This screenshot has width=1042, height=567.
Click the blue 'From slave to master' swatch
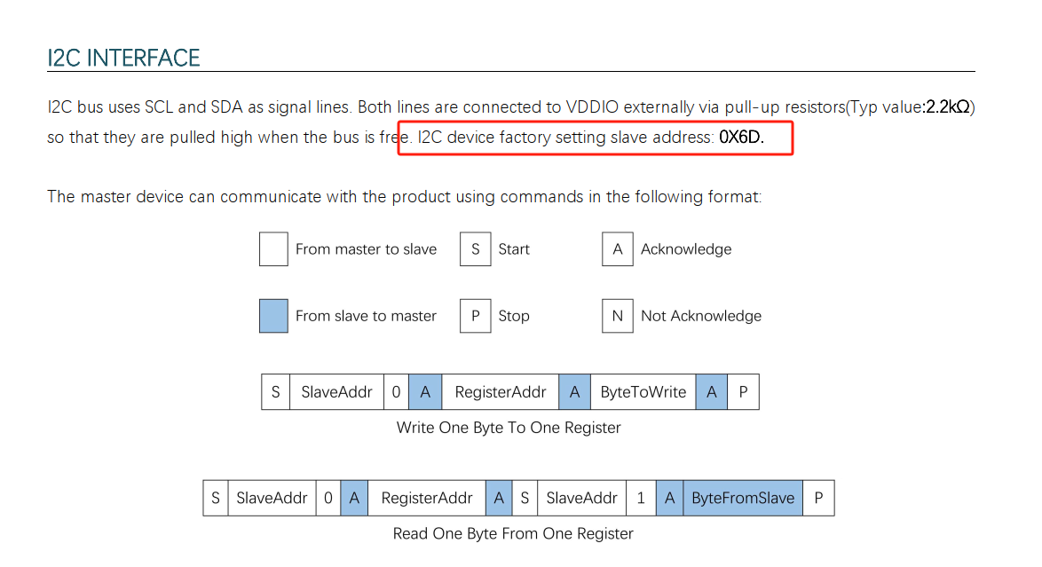(x=273, y=316)
